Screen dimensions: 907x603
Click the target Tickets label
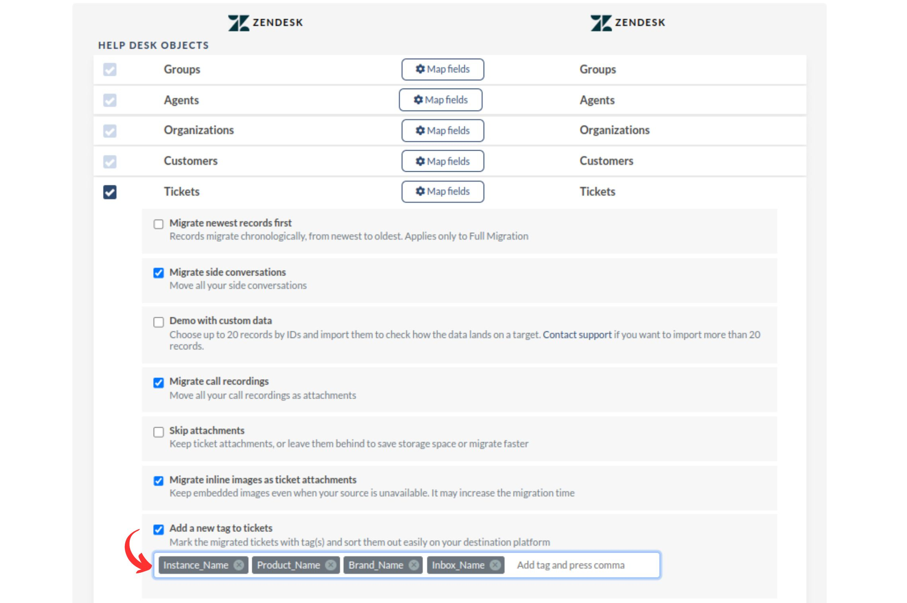point(598,192)
